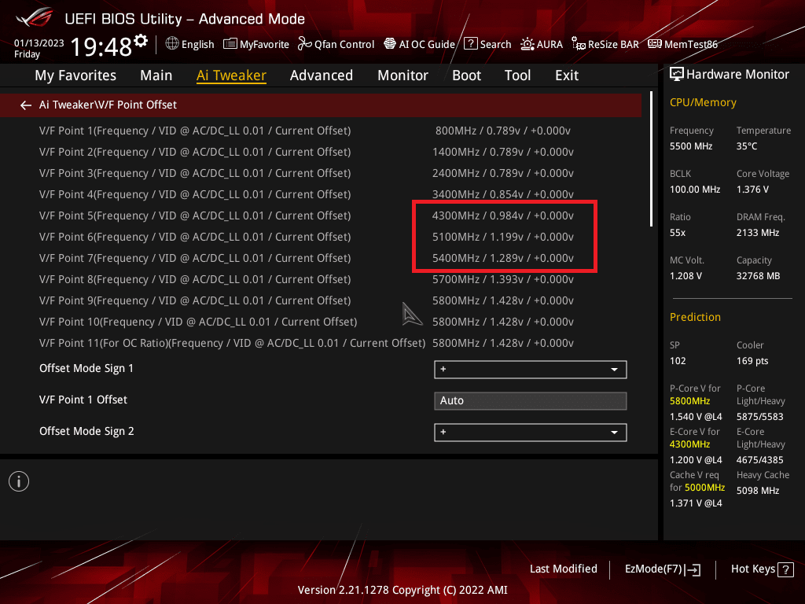Click the Qfan Control label
This screenshot has height=604, width=805.
pyautogui.click(x=344, y=44)
